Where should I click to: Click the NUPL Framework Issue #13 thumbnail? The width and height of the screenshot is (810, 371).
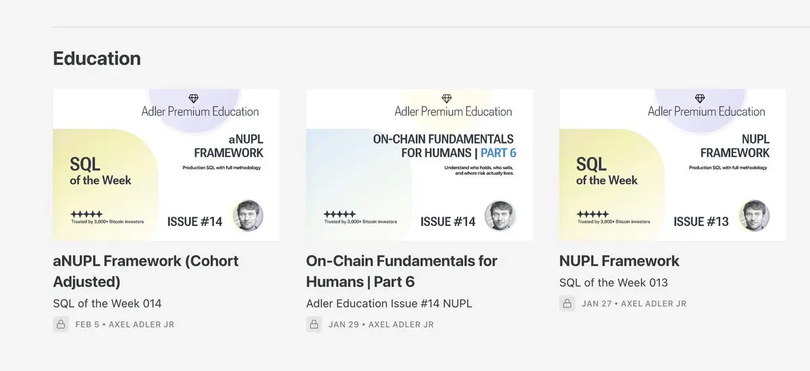click(x=672, y=165)
